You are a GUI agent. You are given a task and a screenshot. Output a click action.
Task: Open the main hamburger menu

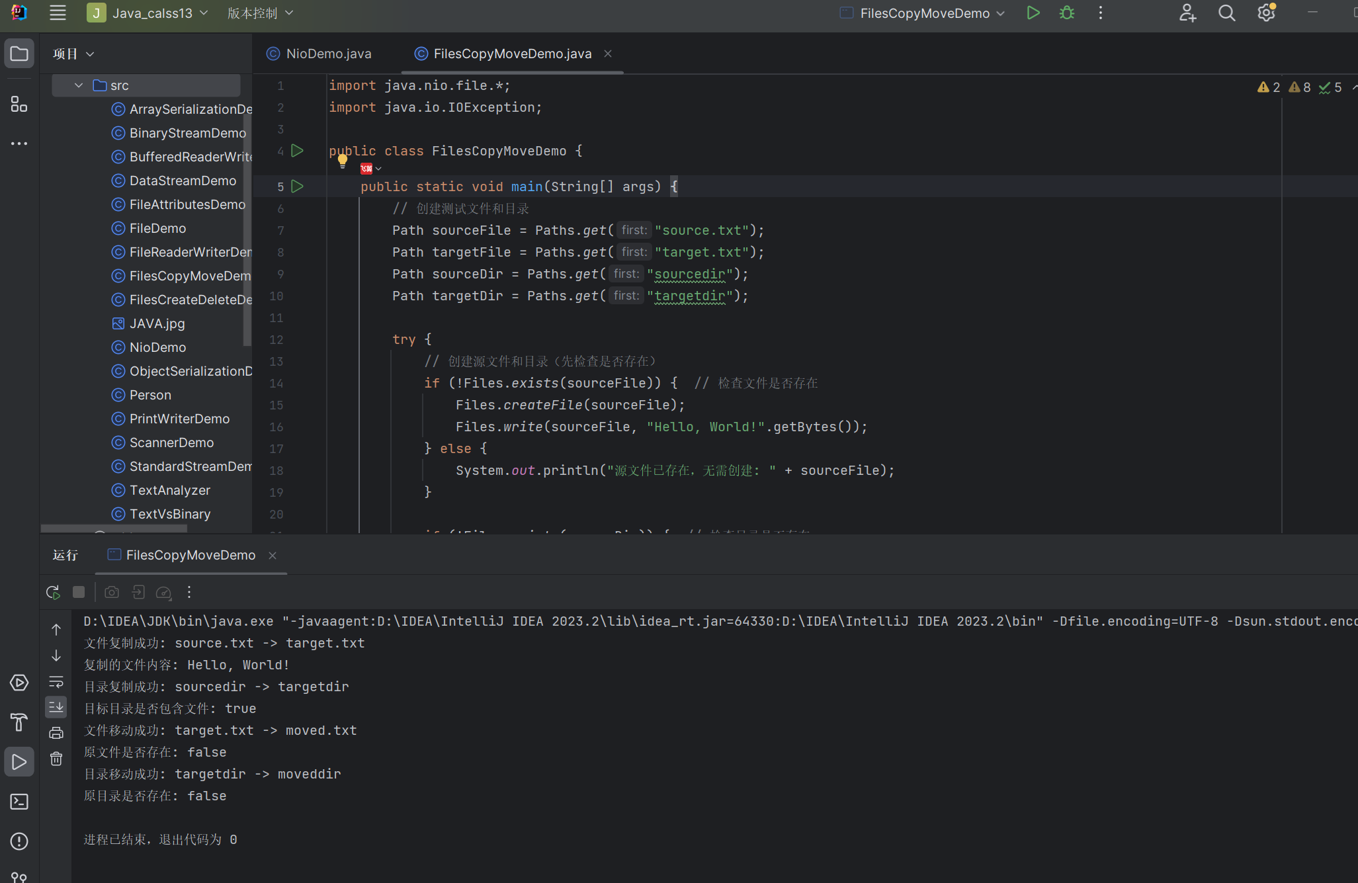[58, 13]
